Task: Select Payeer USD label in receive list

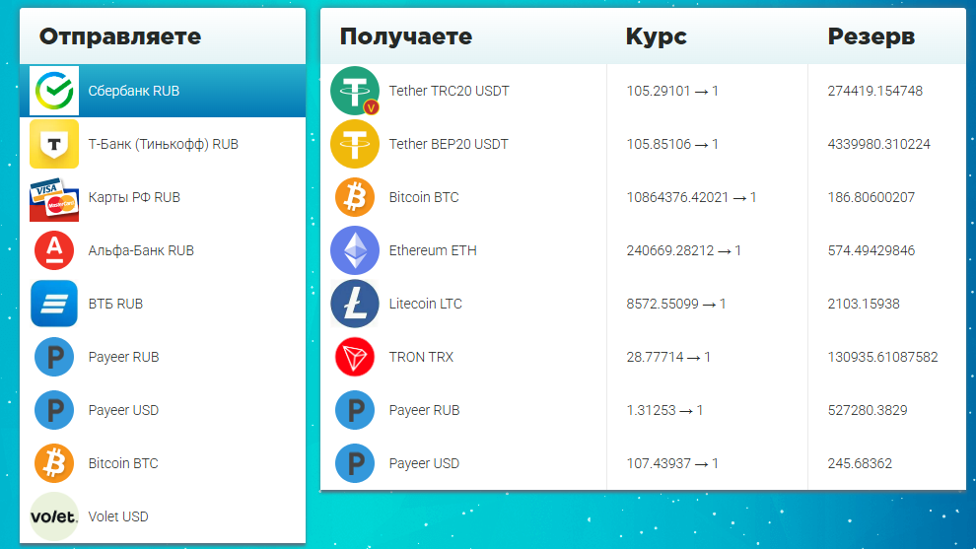Action: coord(424,463)
